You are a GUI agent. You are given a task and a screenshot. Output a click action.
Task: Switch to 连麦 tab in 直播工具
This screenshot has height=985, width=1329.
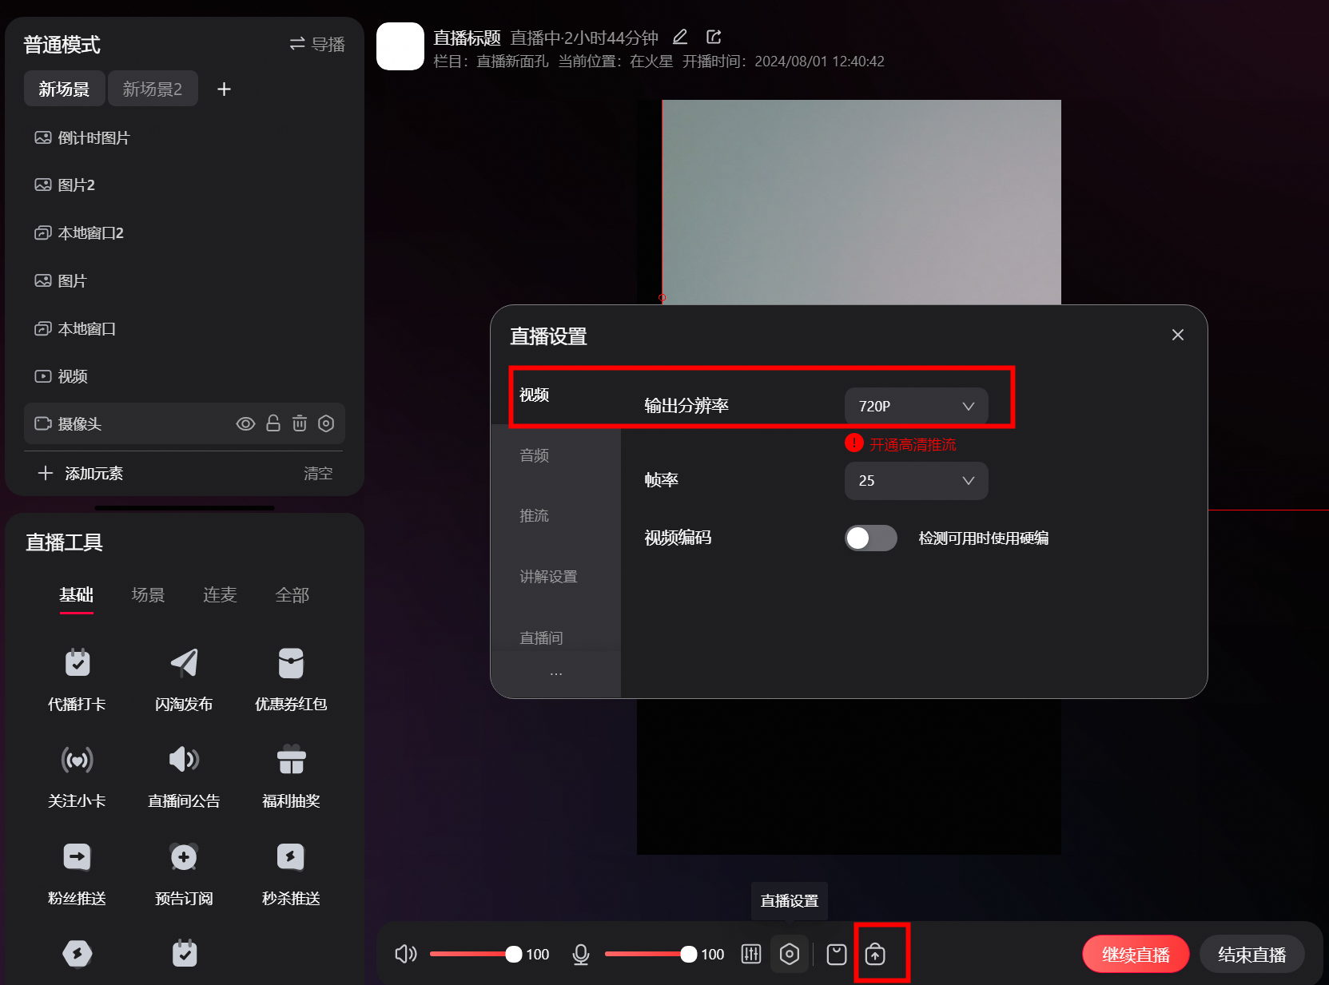click(220, 595)
